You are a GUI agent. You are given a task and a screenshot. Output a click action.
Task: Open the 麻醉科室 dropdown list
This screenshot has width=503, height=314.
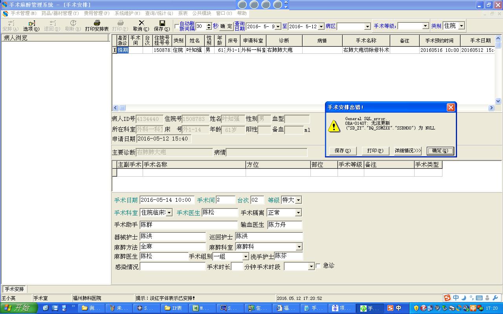(299, 247)
